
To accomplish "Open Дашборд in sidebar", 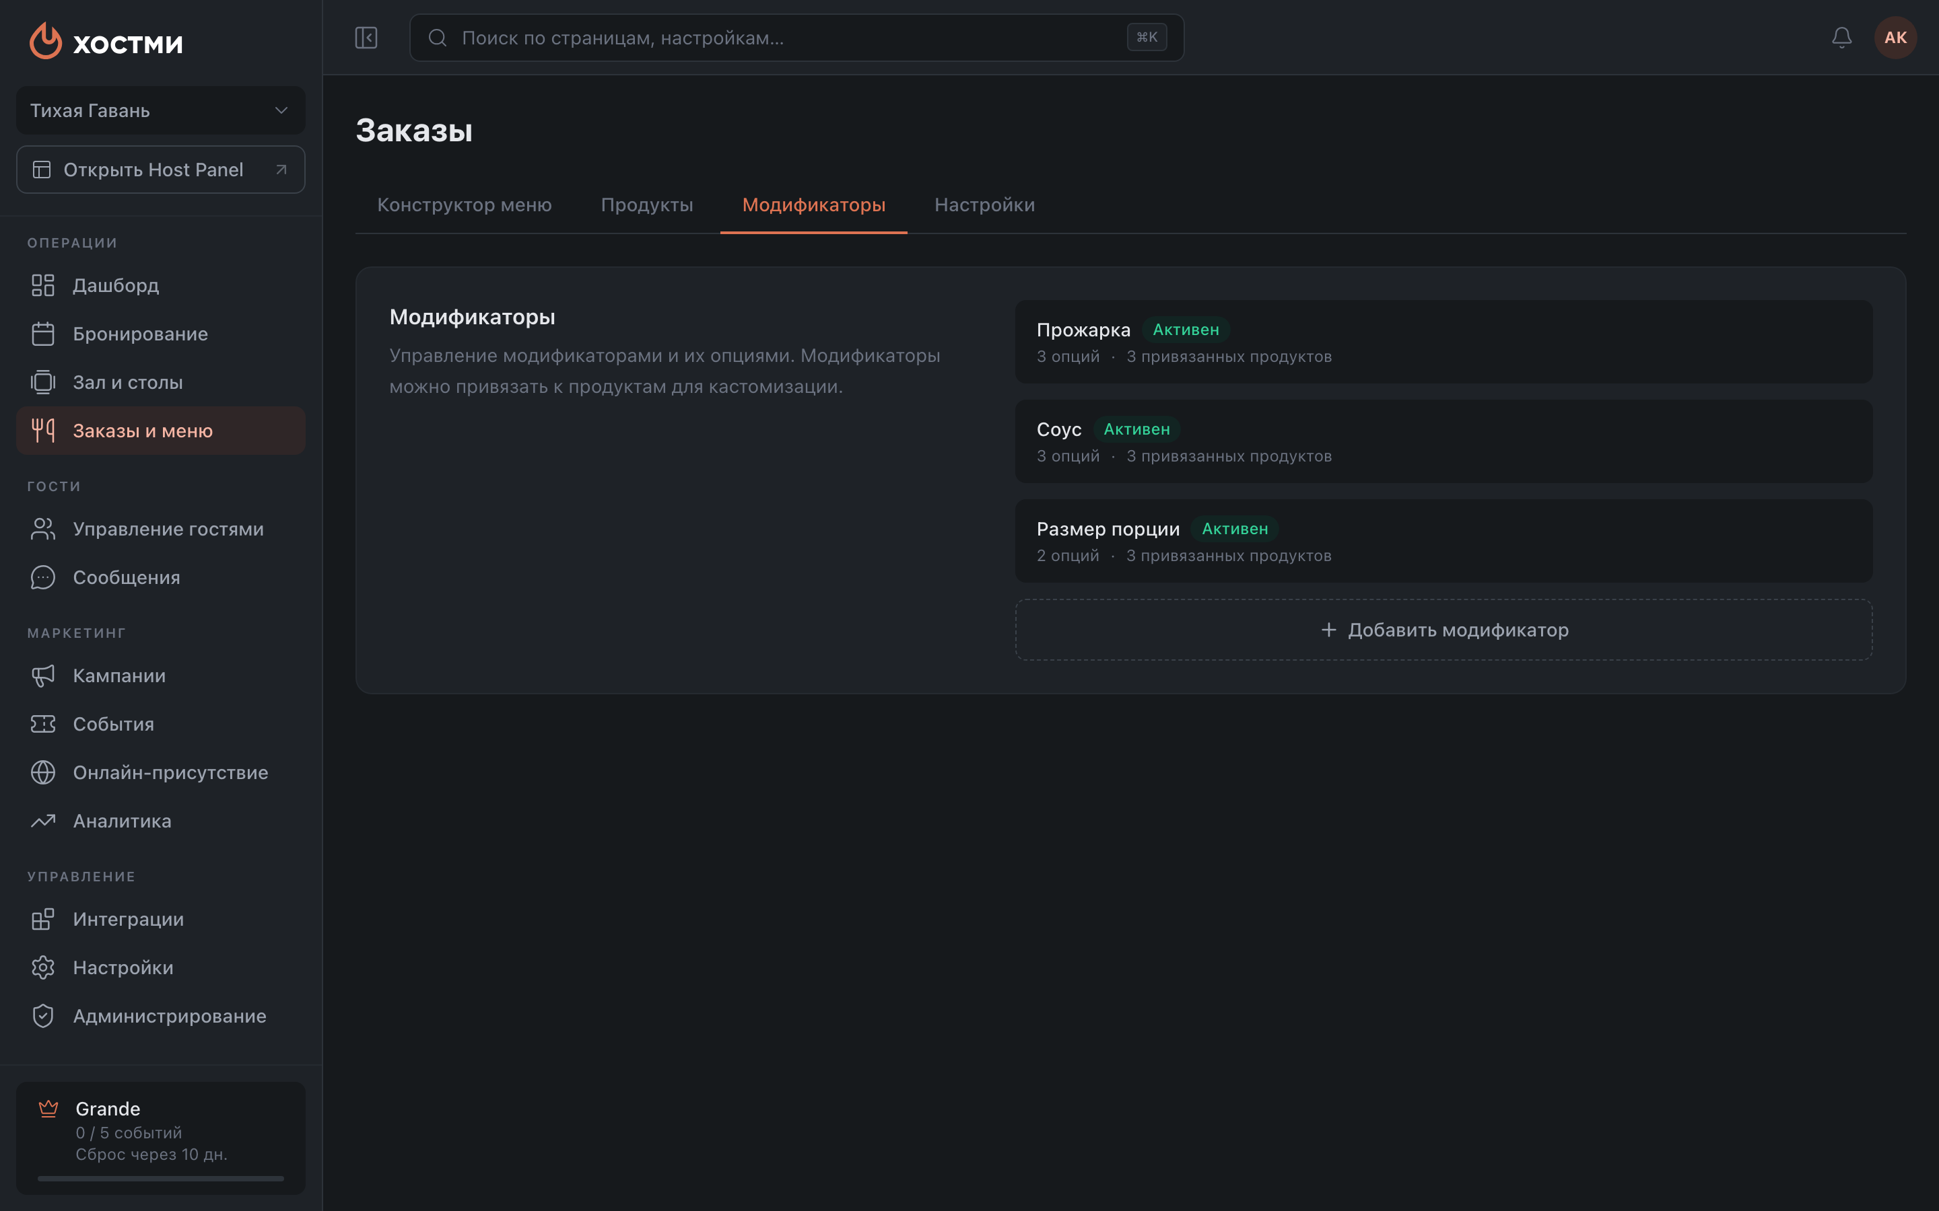I will [x=160, y=285].
